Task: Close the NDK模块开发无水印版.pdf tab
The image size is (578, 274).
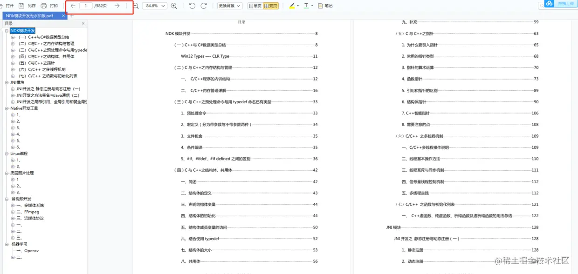Action: pyautogui.click(x=63, y=15)
